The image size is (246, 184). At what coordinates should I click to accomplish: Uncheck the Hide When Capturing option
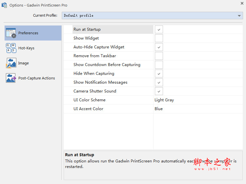(x=159, y=74)
